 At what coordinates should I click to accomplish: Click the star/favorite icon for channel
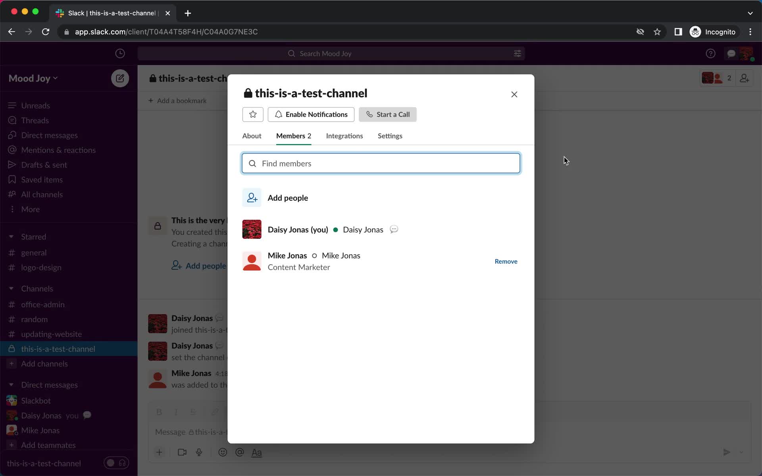253,114
